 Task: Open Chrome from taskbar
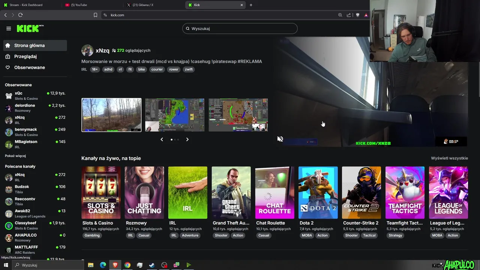tap(127, 265)
